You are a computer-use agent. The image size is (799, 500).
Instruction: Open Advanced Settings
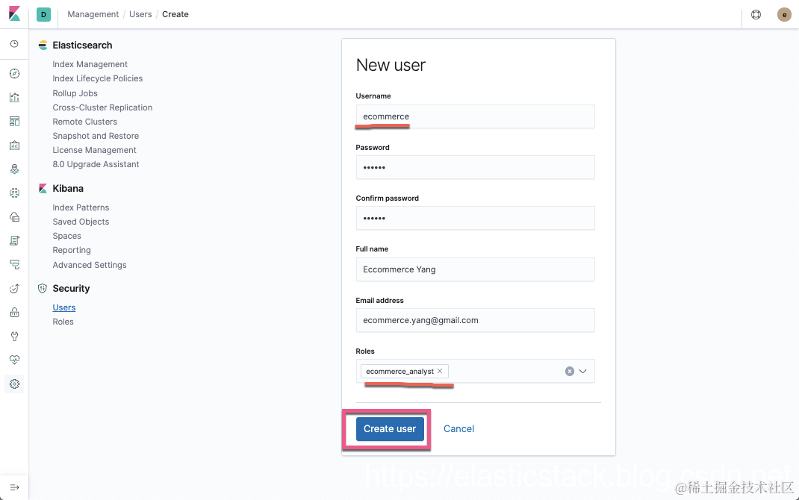click(x=89, y=265)
